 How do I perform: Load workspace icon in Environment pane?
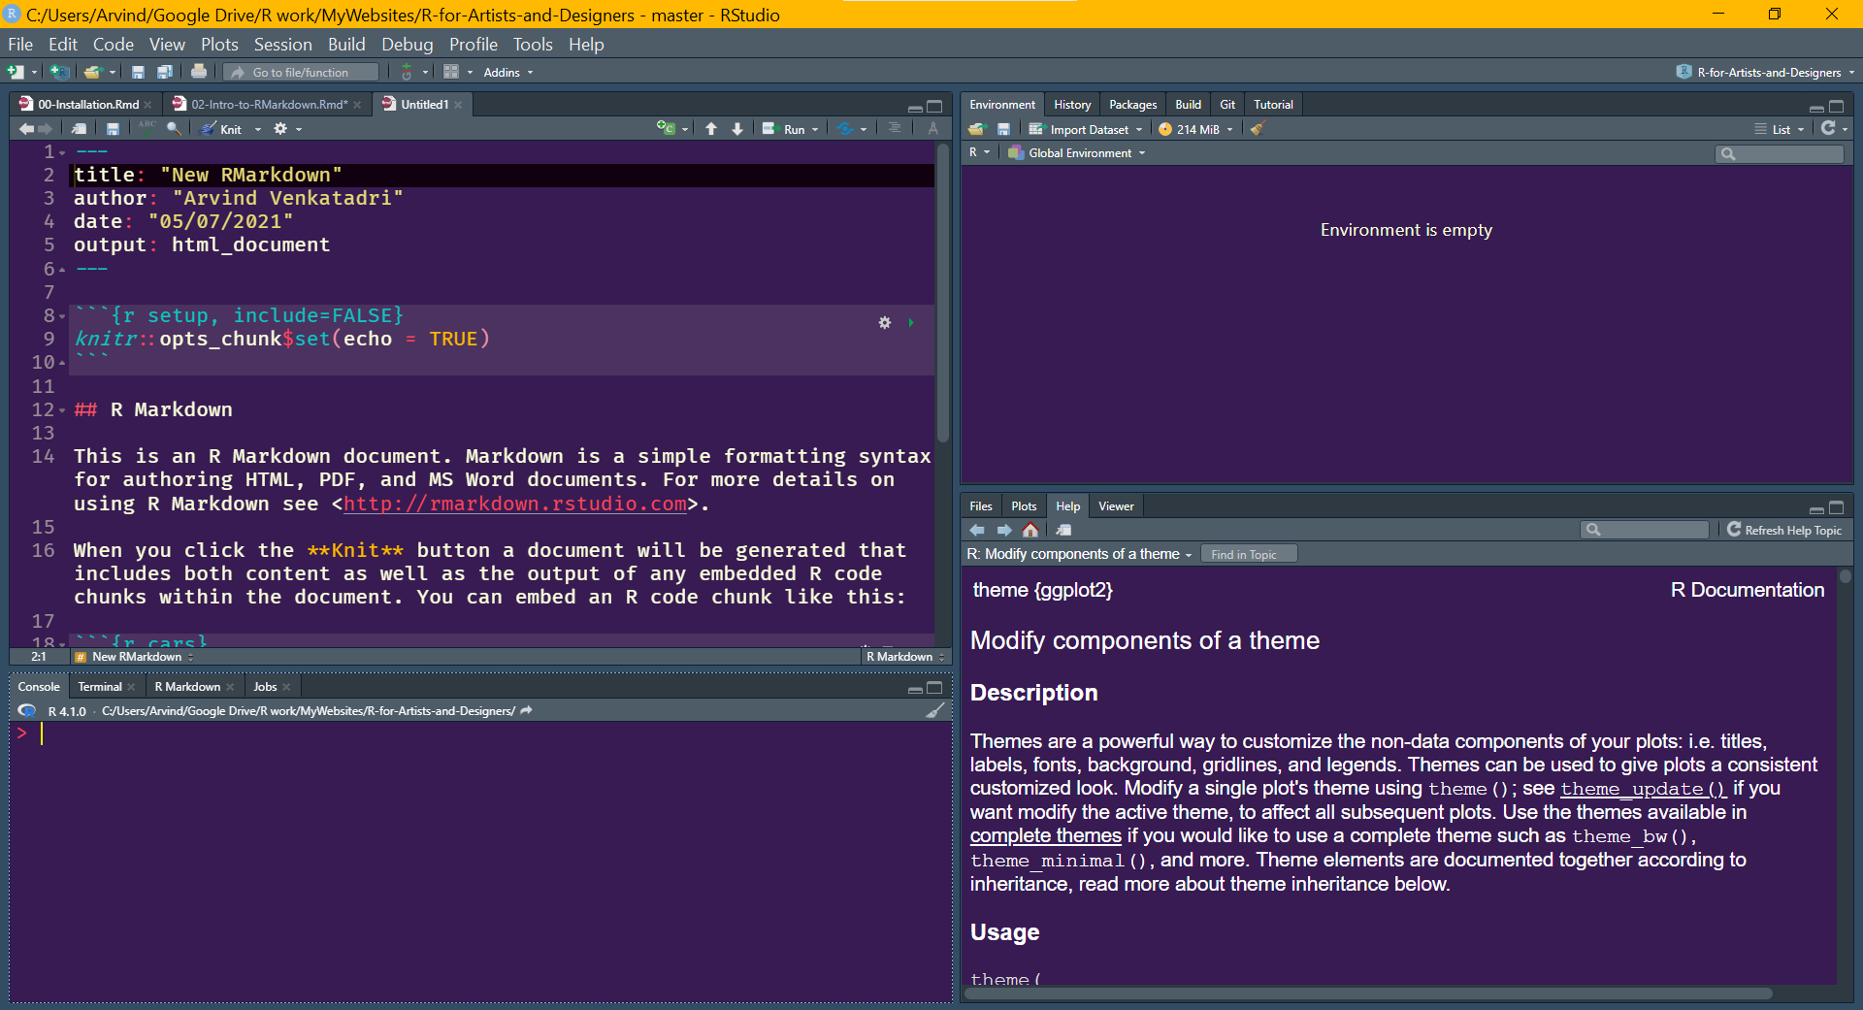977,129
